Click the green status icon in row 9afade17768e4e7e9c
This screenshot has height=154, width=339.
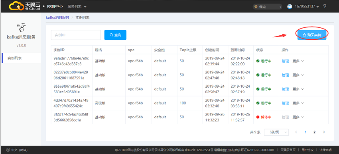tap(258, 61)
